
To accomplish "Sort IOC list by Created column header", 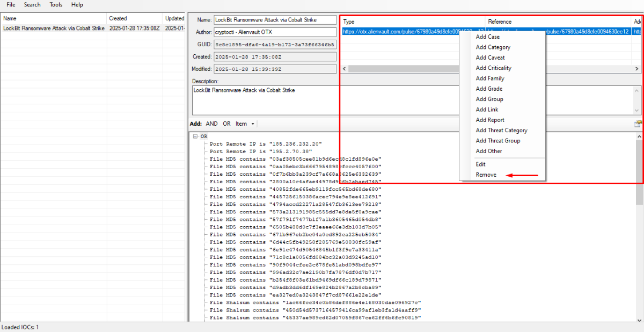I will 135,18.
